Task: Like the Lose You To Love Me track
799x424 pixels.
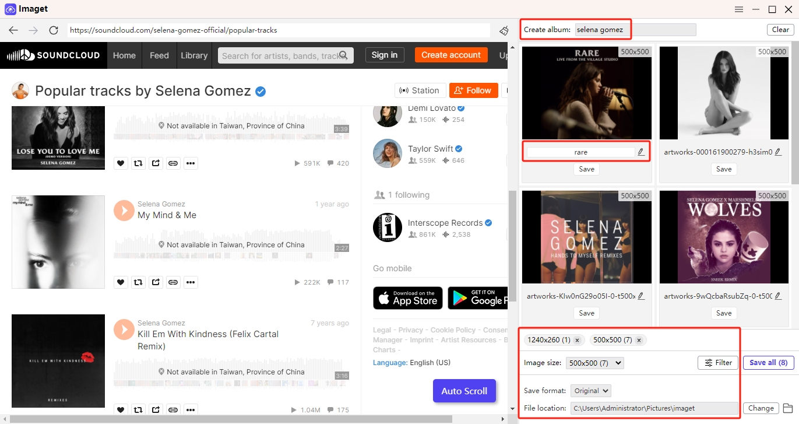Action: [121, 163]
